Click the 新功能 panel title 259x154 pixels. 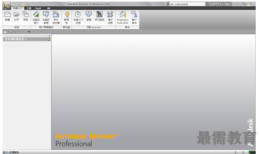(67, 27)
